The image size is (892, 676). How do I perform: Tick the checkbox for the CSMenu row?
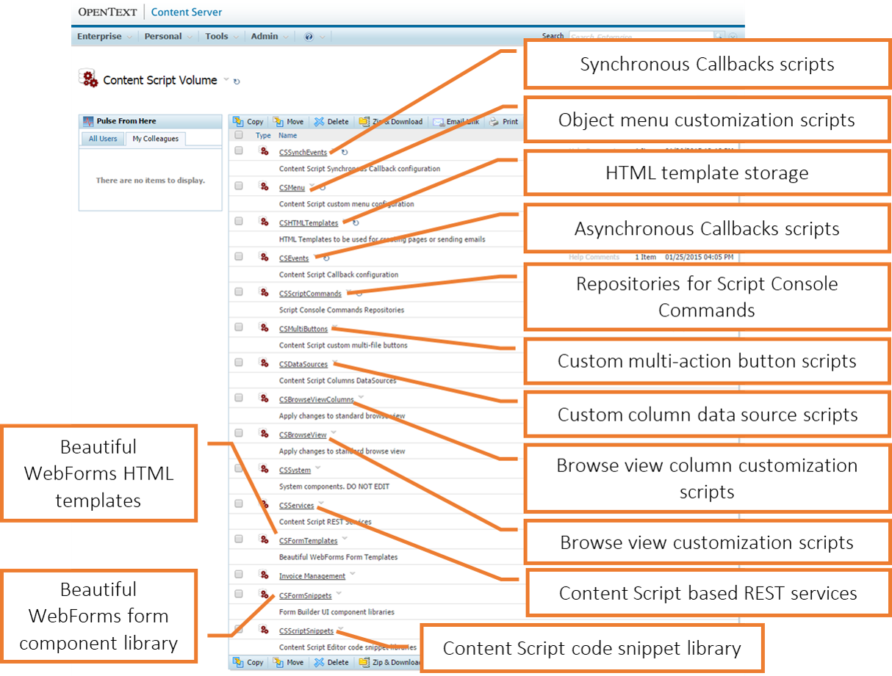point(239,186)
